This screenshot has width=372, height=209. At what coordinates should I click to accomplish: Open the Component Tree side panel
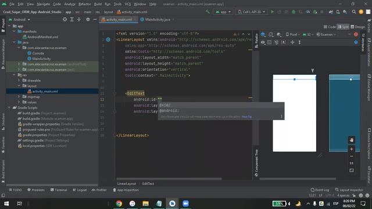[256, 163]
